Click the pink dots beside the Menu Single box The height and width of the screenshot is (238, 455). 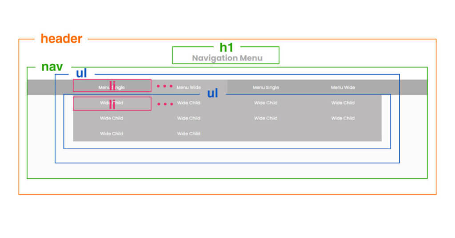[x=164, y=86]
